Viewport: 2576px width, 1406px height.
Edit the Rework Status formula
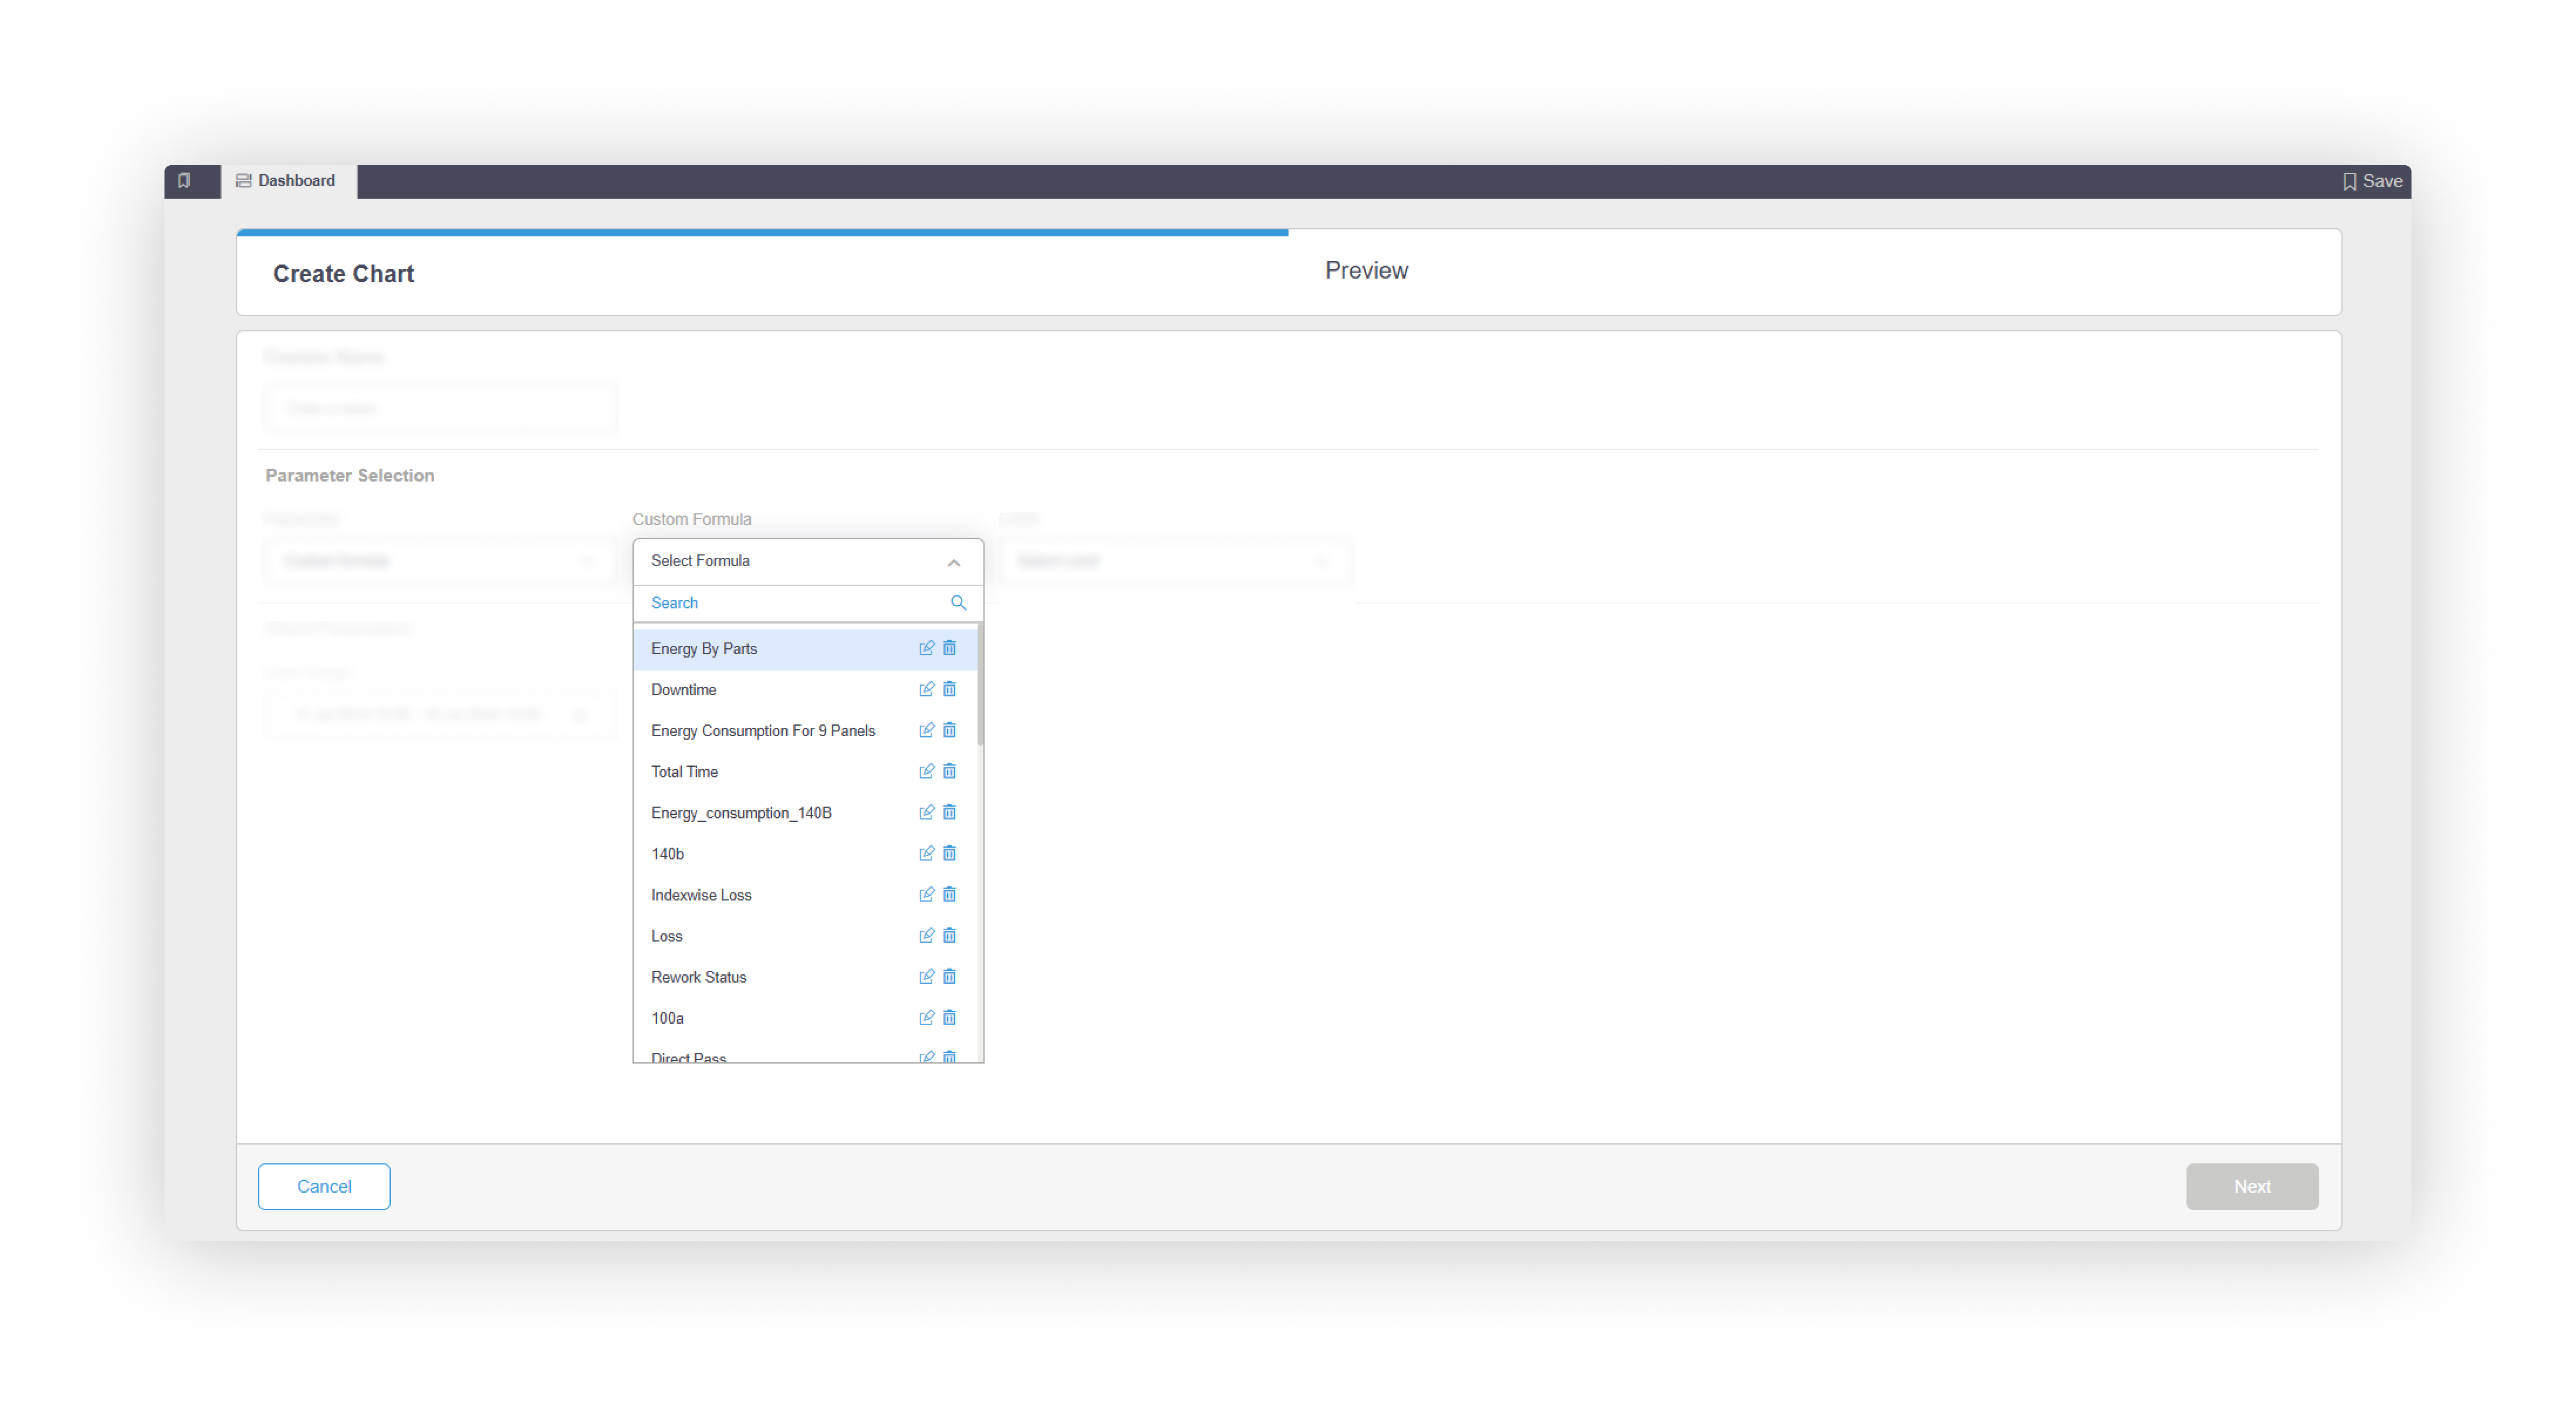click(926, 976)
